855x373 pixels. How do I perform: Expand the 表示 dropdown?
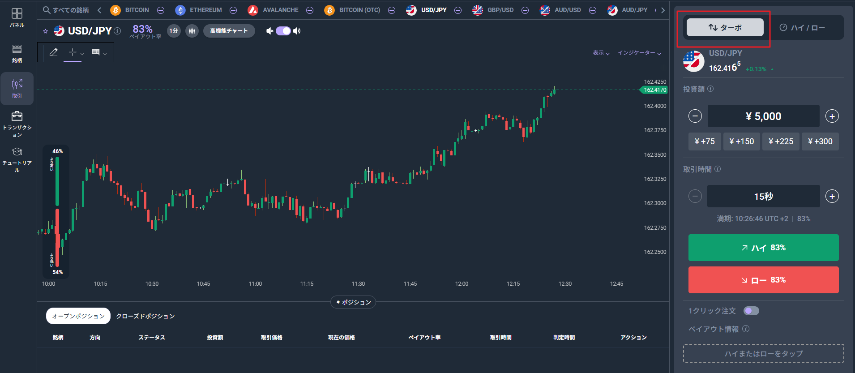[601, 53]
